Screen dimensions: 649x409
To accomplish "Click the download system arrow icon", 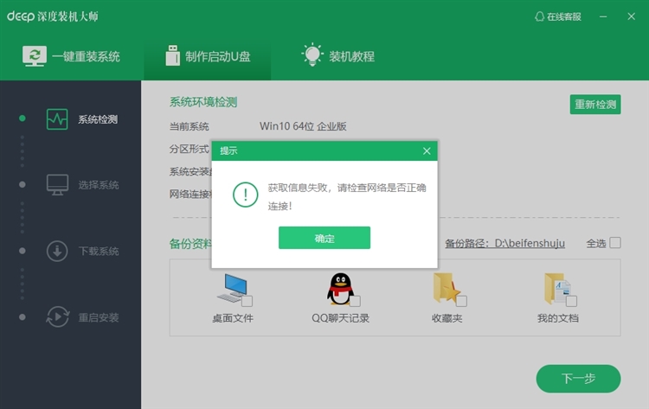I will click(57, 251).
